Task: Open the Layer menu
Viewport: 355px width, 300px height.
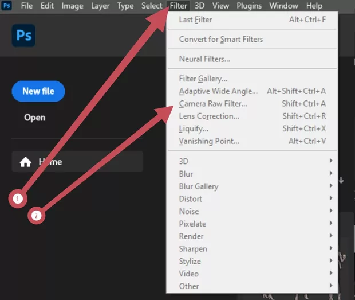Action: (100, 6)
